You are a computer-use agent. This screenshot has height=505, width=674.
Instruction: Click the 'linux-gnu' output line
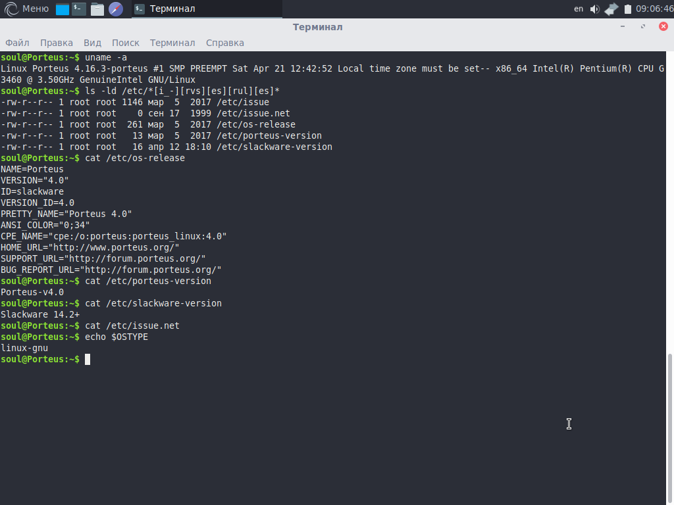point(24,348)
